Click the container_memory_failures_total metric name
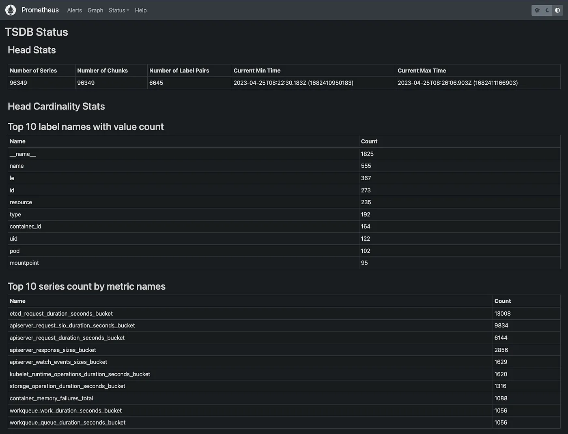 (52, 398)
